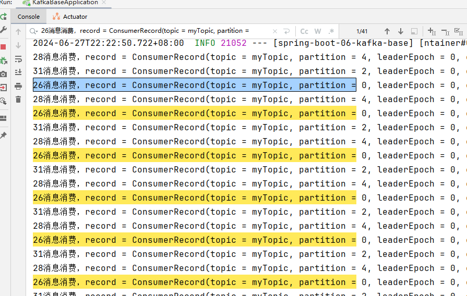Open the layout settings icon in left sidebar
This screenshot has width=467, height=296.
tap(3, 118)
